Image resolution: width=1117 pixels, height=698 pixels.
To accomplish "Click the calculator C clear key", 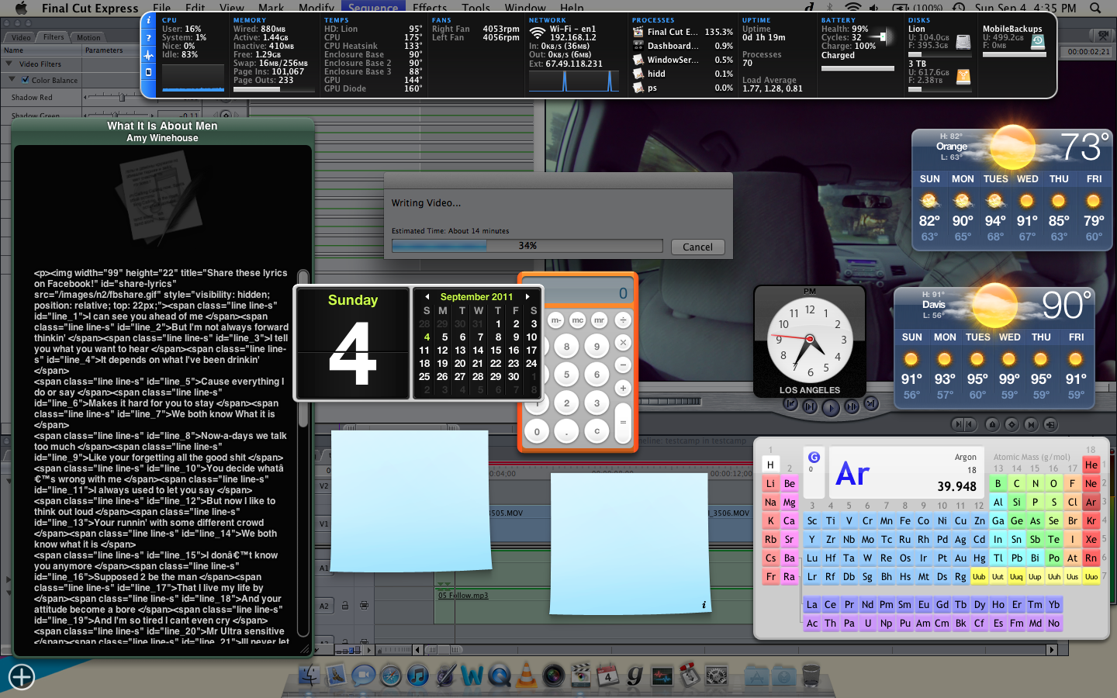I will click(597, 431).
